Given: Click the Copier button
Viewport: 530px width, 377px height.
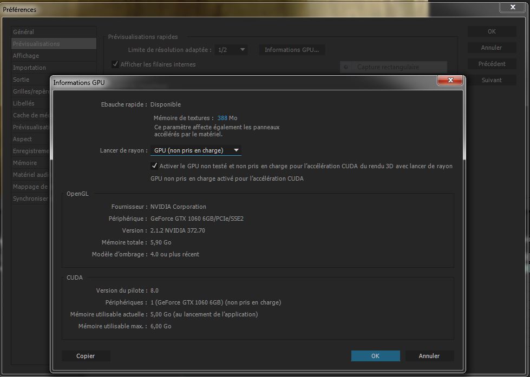Looking at the screenshot, I should pyautogui.click(x=86, y=356).
